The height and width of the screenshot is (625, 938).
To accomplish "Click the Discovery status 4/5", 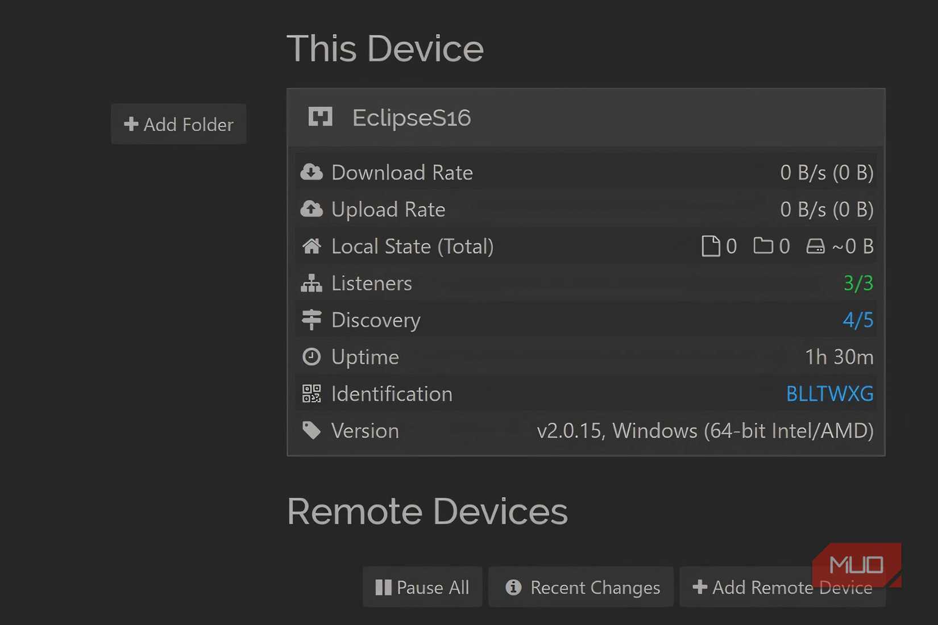I will (x=858, y=320).
